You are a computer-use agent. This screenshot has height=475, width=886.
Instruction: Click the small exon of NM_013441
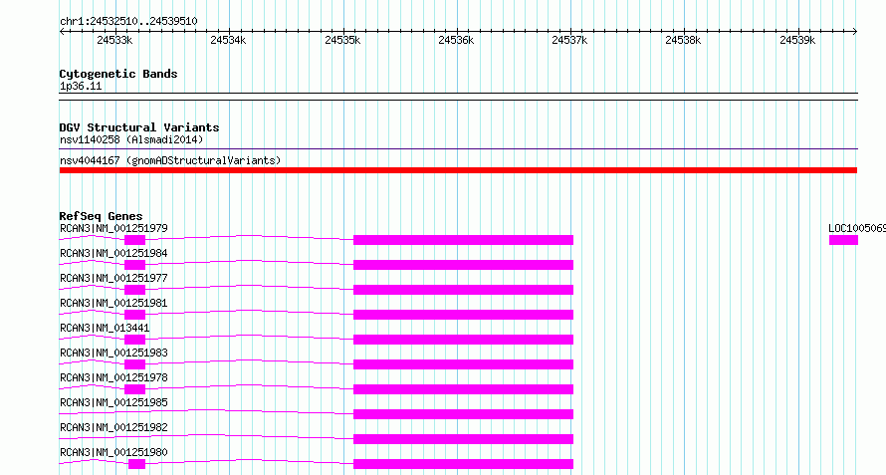point(135,340)
